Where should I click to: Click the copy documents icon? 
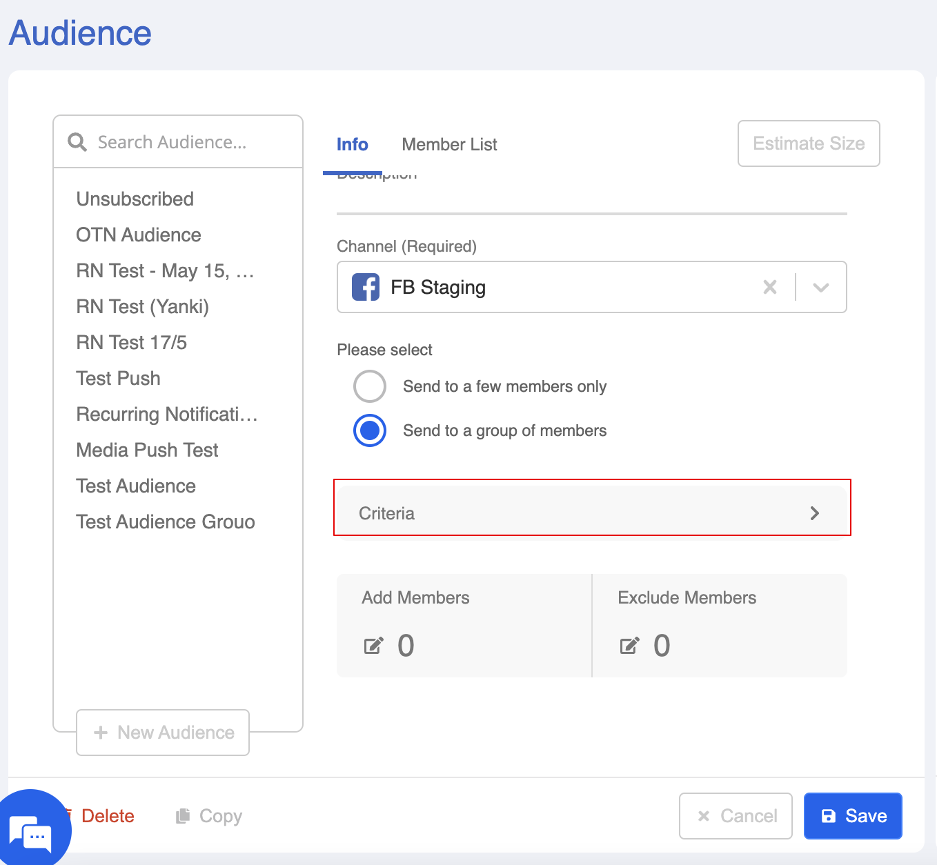(x=183, y=816)
